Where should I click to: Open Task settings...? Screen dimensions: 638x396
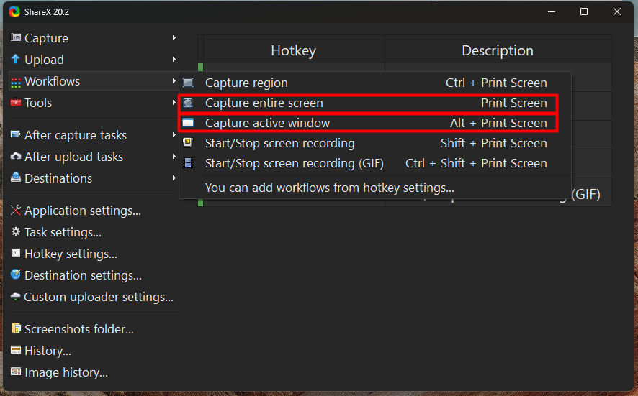click(x=94, y=232)
